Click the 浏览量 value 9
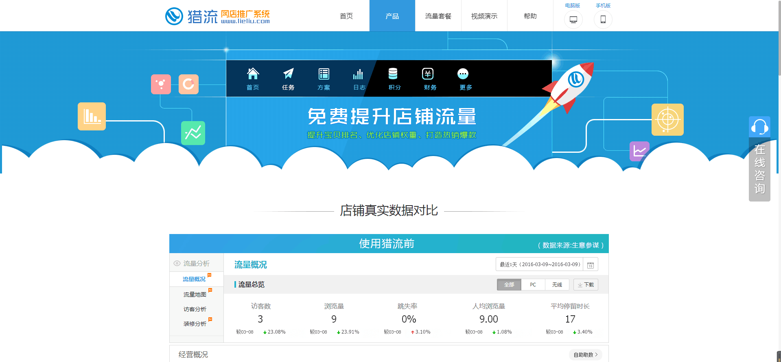The width and height of the screenshot is (781, 362). click(334, 319)
